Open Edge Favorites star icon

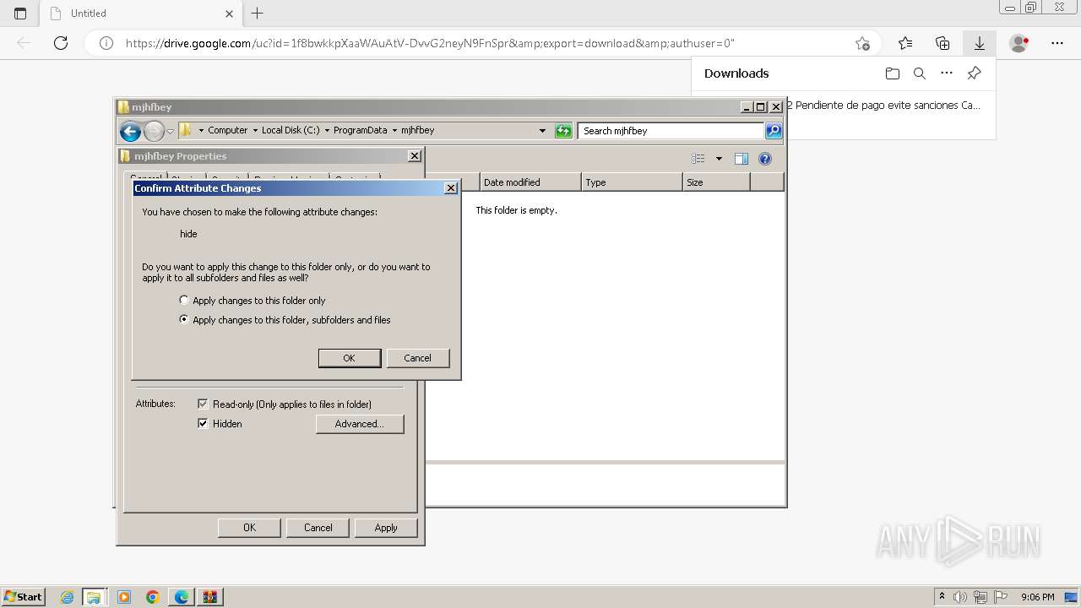click(905, 43)
